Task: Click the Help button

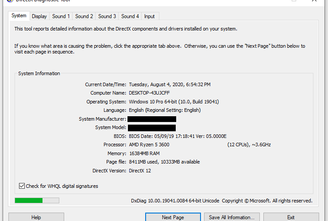Action: tap(36, 217)
